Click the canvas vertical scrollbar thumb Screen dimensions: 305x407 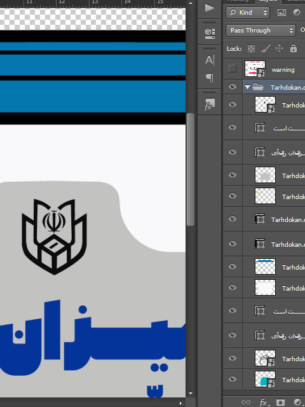[191, 169]
